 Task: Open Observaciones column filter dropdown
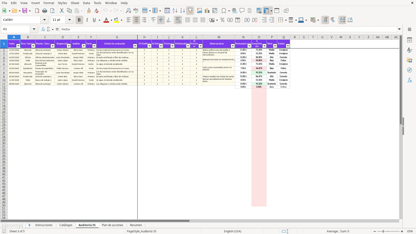(233, 46)
